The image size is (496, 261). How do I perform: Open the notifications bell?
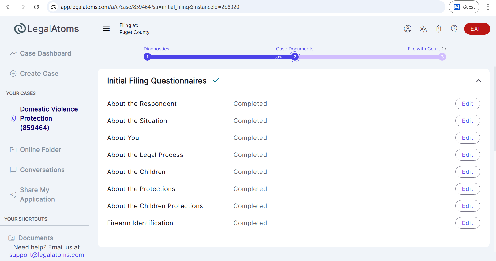439,29
